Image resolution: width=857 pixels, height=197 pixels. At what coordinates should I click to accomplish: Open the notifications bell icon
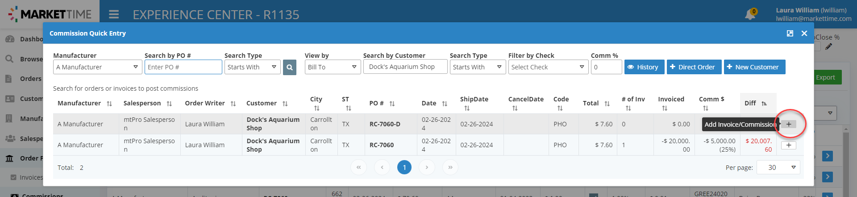[750, 15]
